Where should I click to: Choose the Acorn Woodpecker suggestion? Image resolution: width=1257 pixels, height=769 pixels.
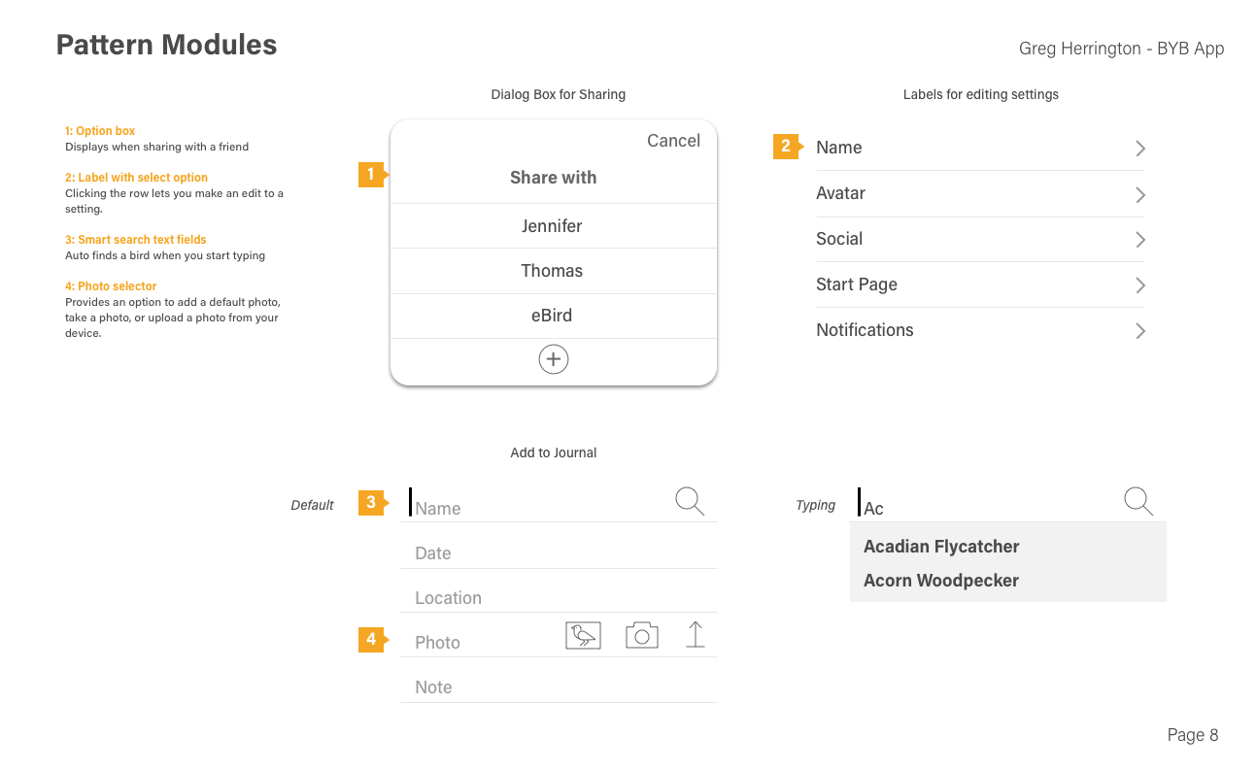tap(941, 581)
